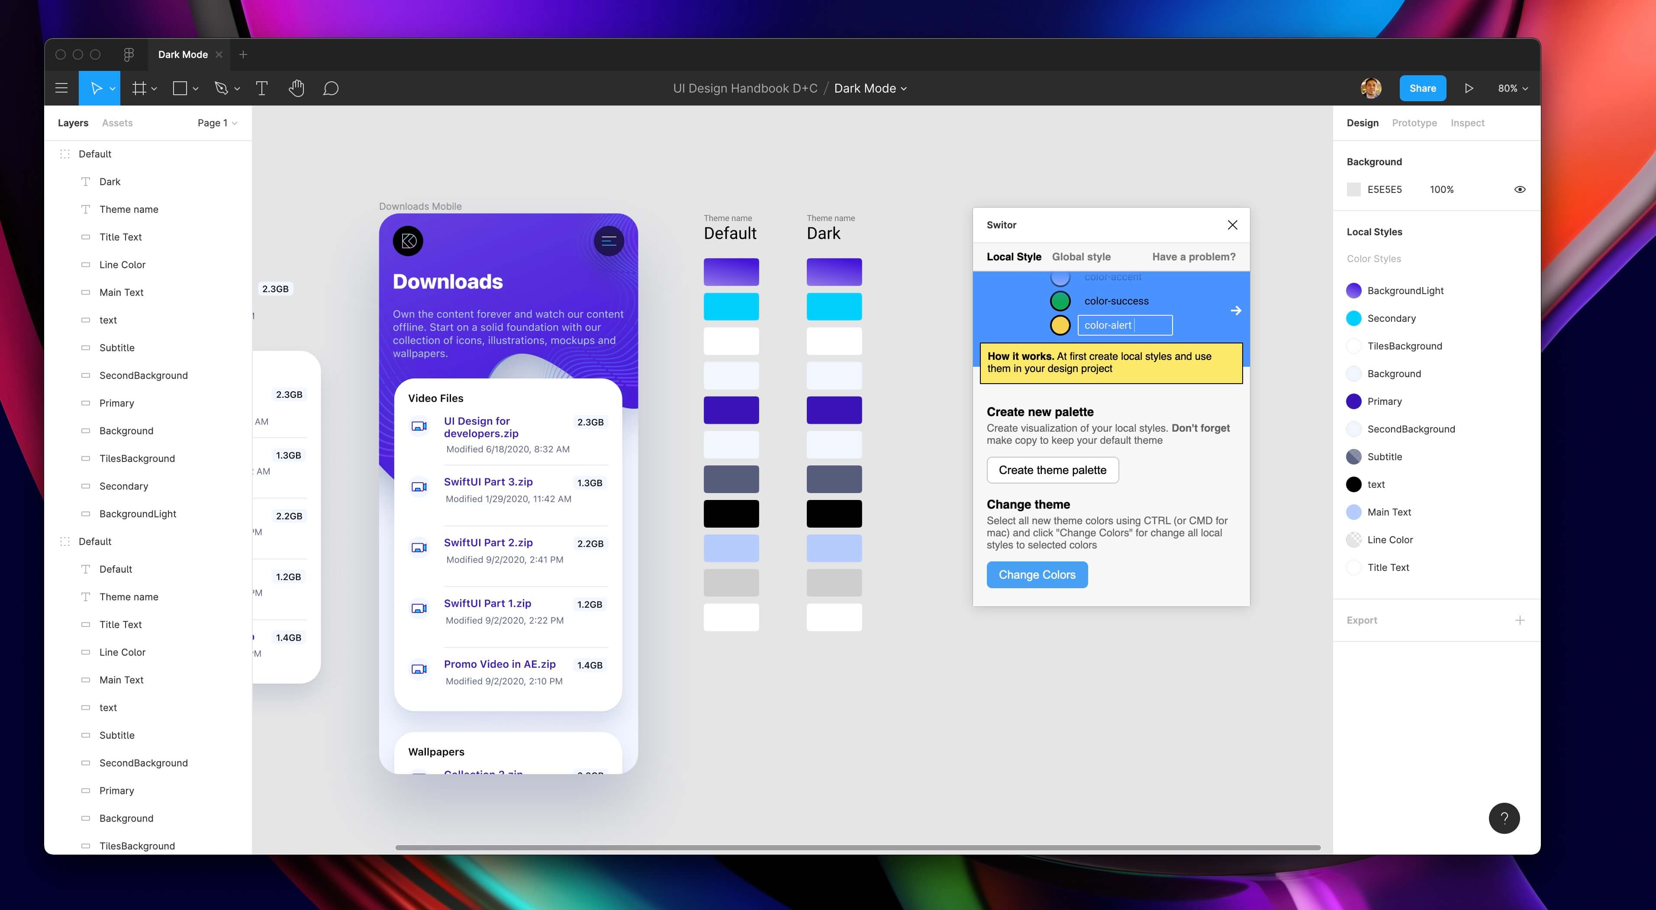
Task: Click the arrow in Switor preview
Action: (x=1236, y=311)
